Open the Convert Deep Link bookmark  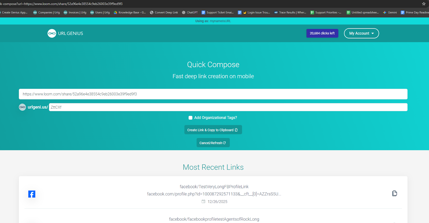coord(164,12)
